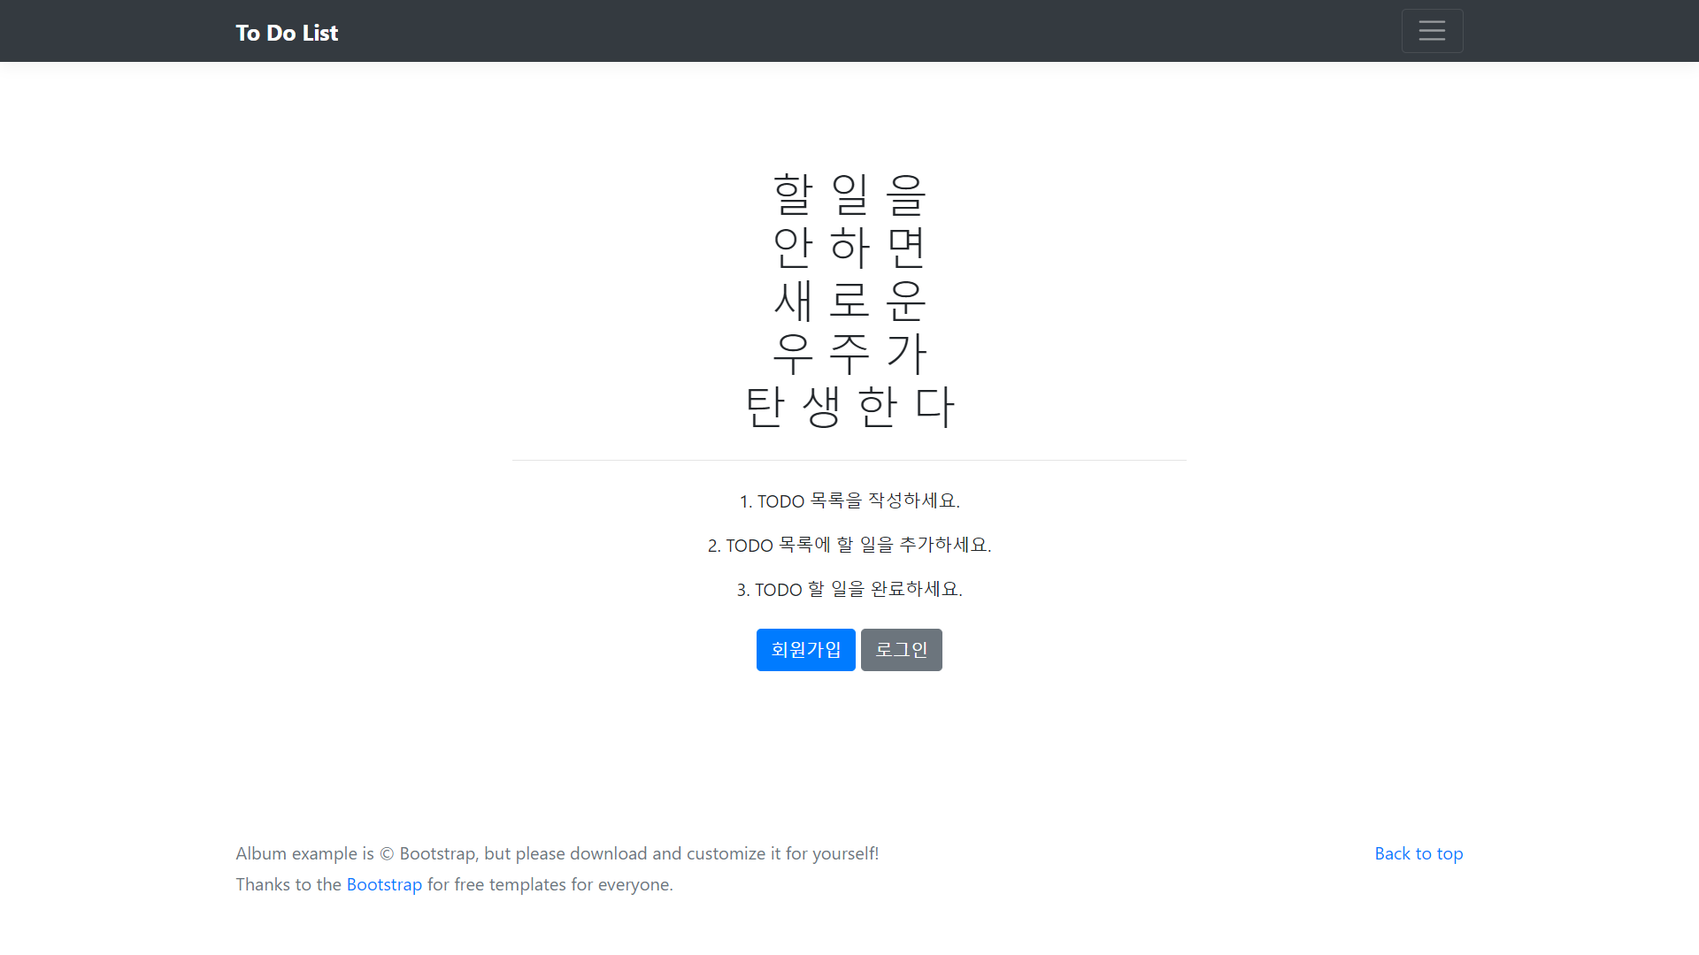The width and height of the screenshot is (1699, 955).
Task: Click the '안 하면' heading line
Action: point(849,248)
